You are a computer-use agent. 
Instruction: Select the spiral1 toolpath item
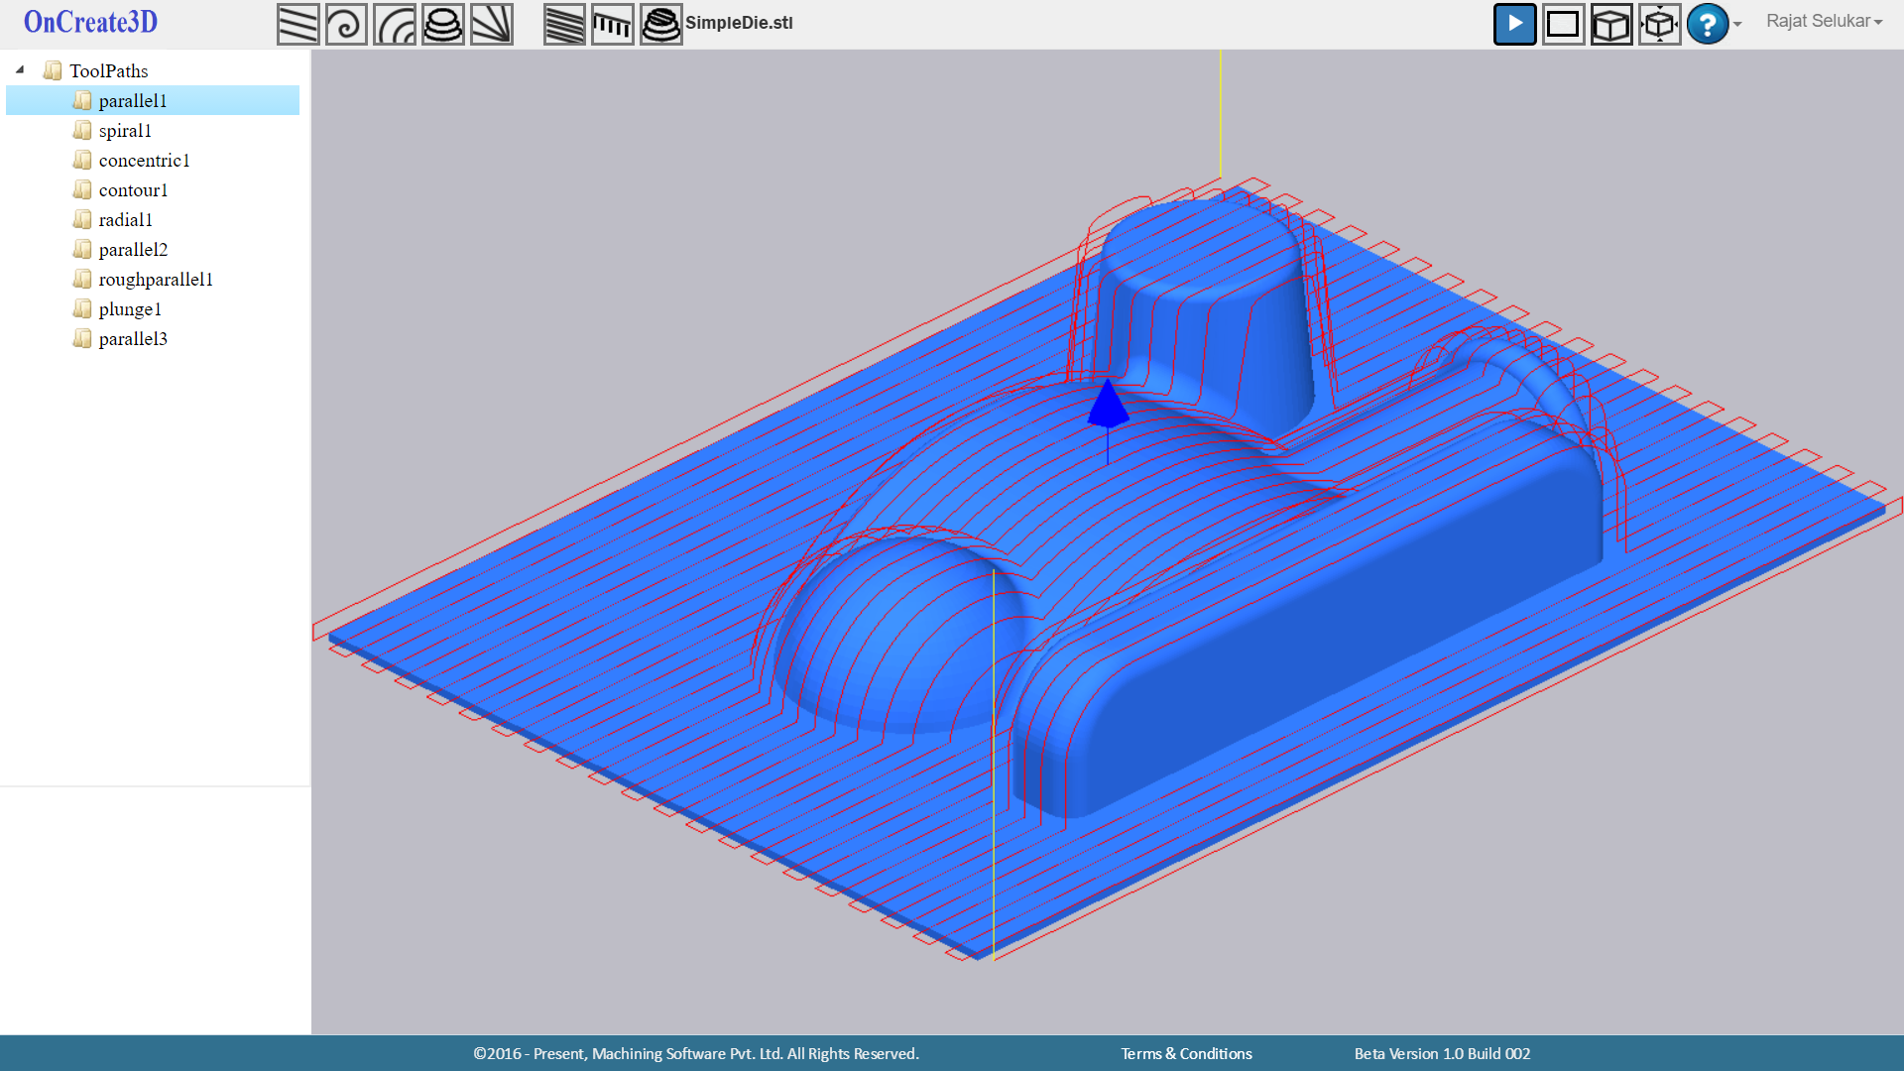click(125, 131)
